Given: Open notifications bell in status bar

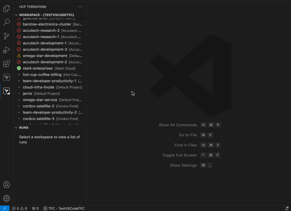Looking at the screenshot, I should coord(287,208).
